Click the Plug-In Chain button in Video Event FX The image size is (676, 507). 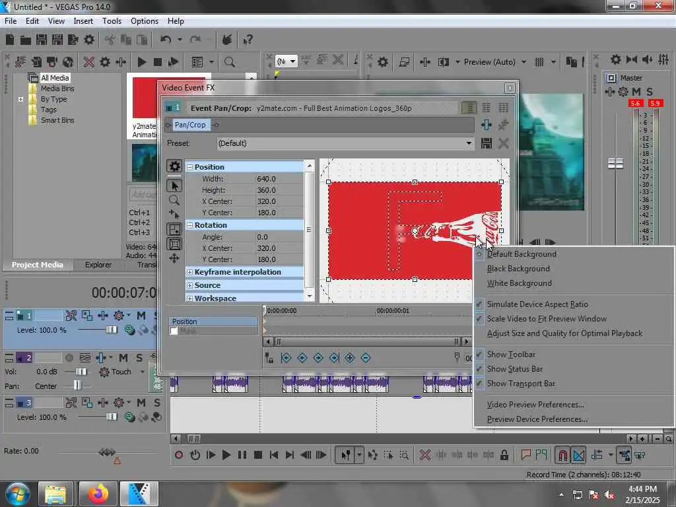[x=487, y=125]
